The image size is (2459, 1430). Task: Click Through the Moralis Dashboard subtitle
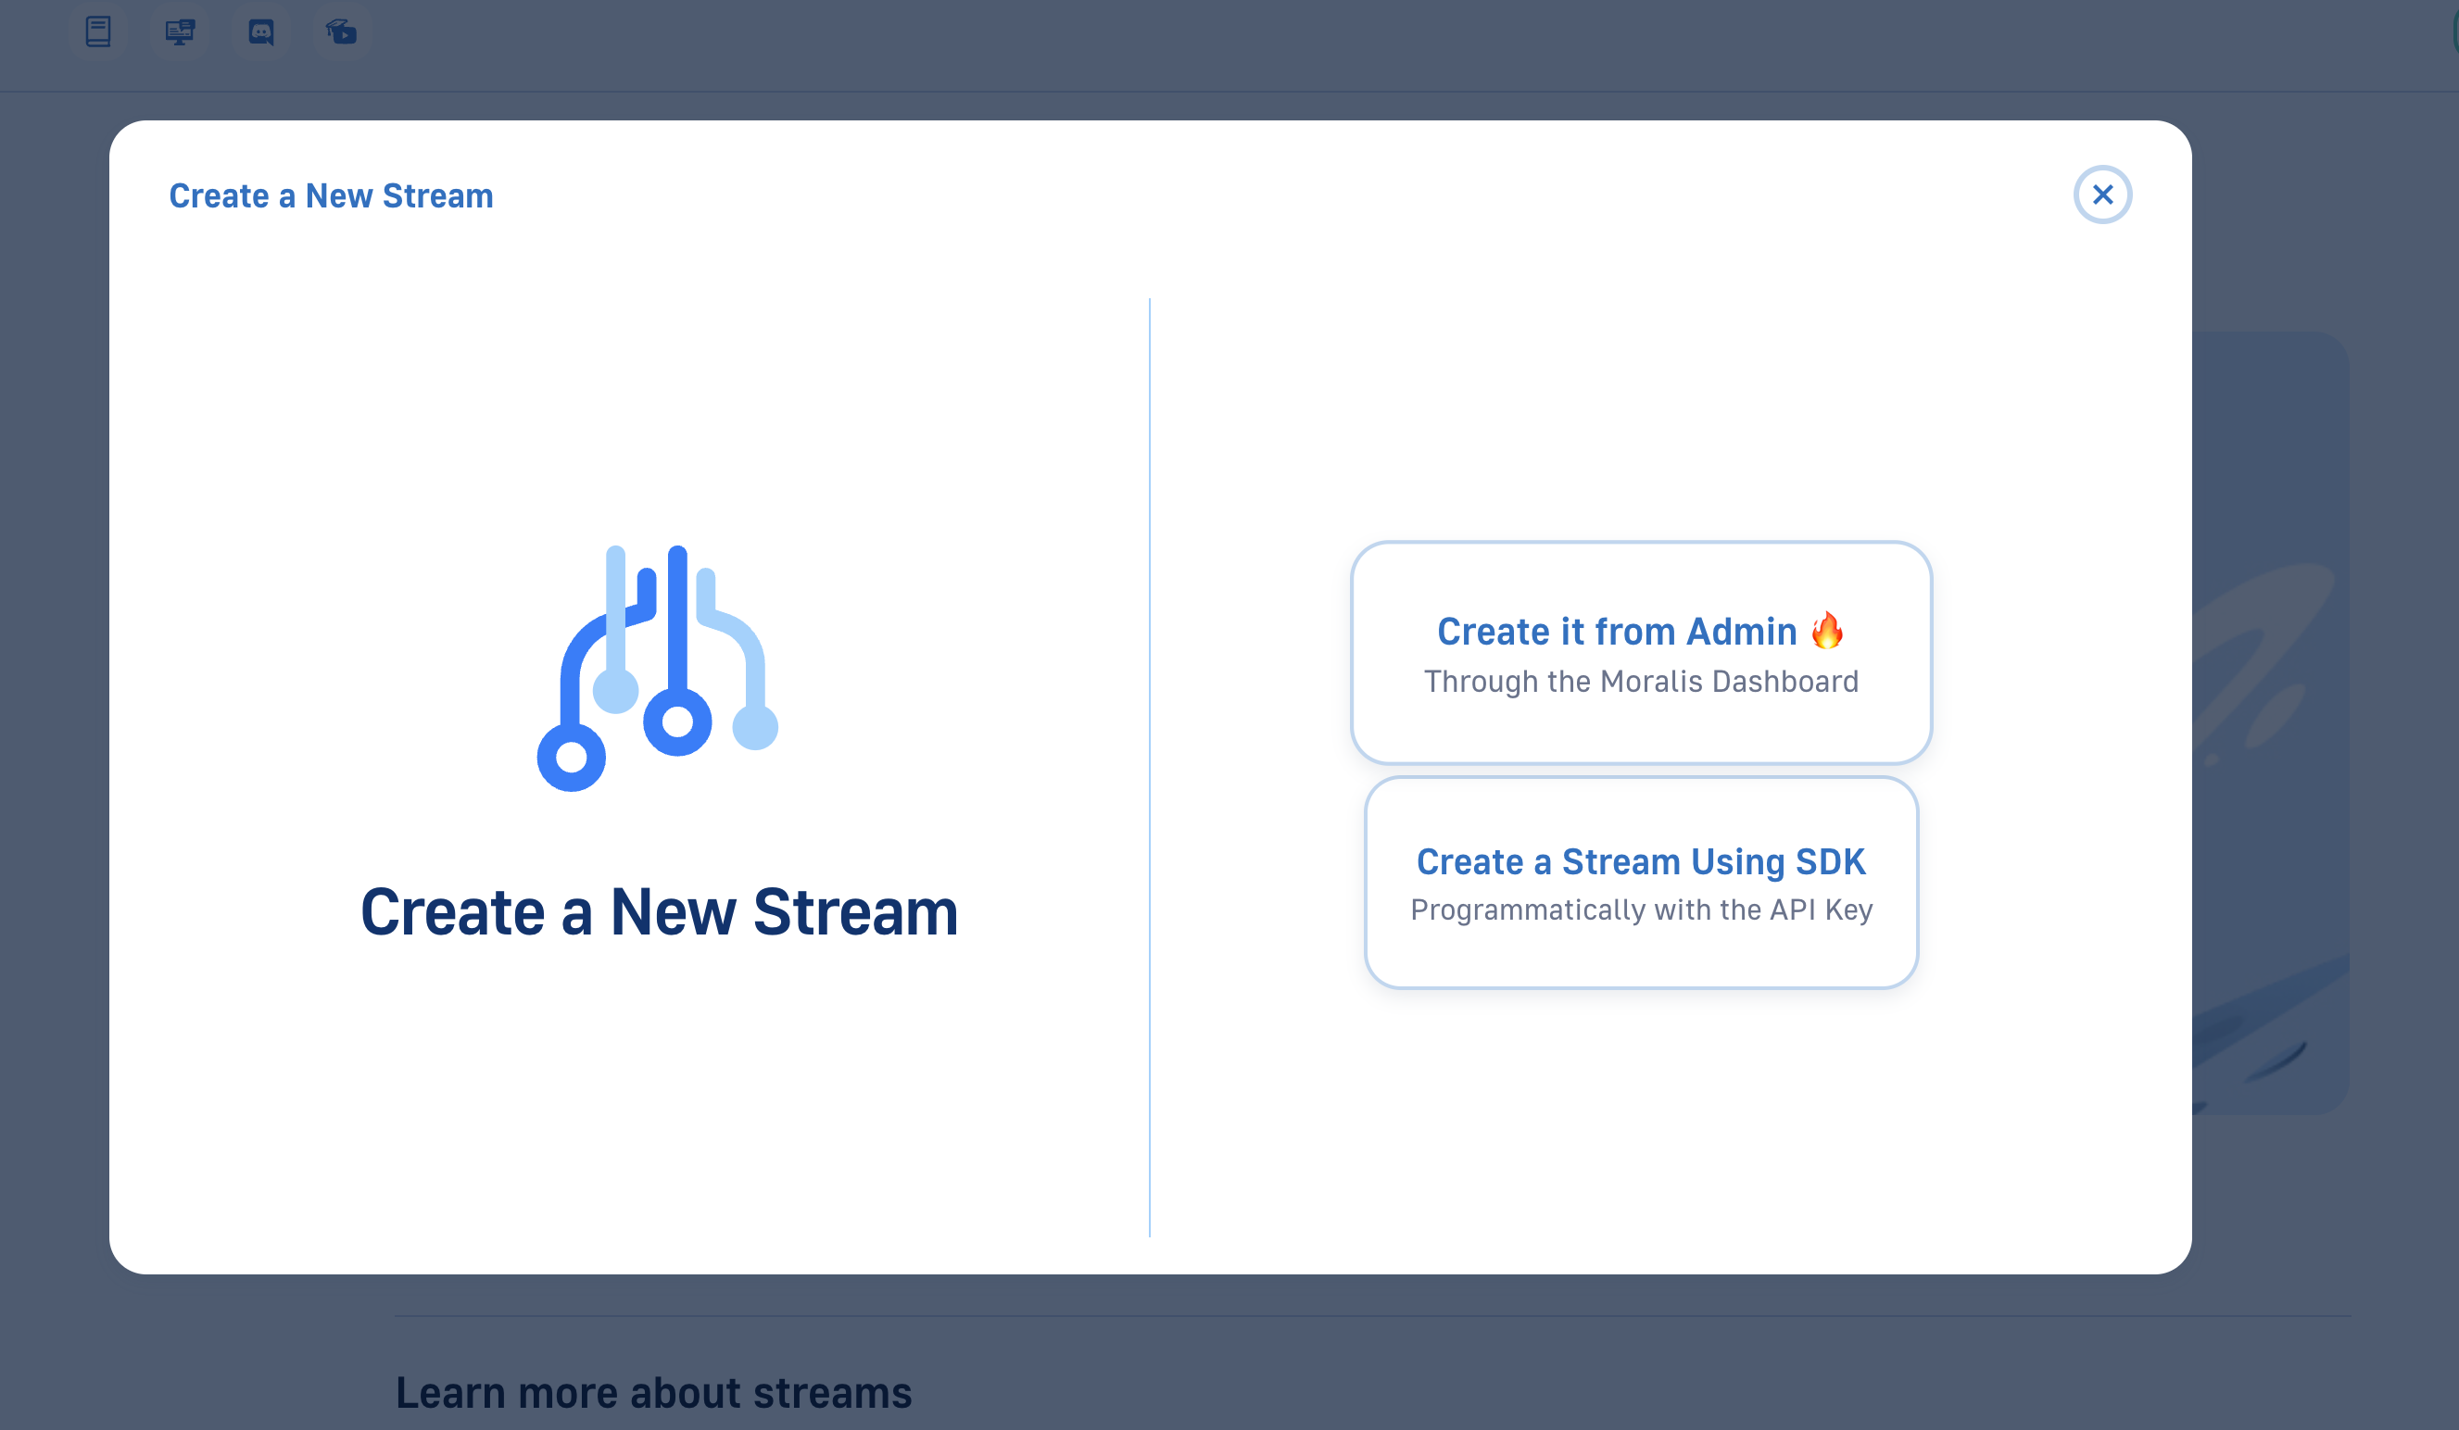click(x=1640, y=682)
